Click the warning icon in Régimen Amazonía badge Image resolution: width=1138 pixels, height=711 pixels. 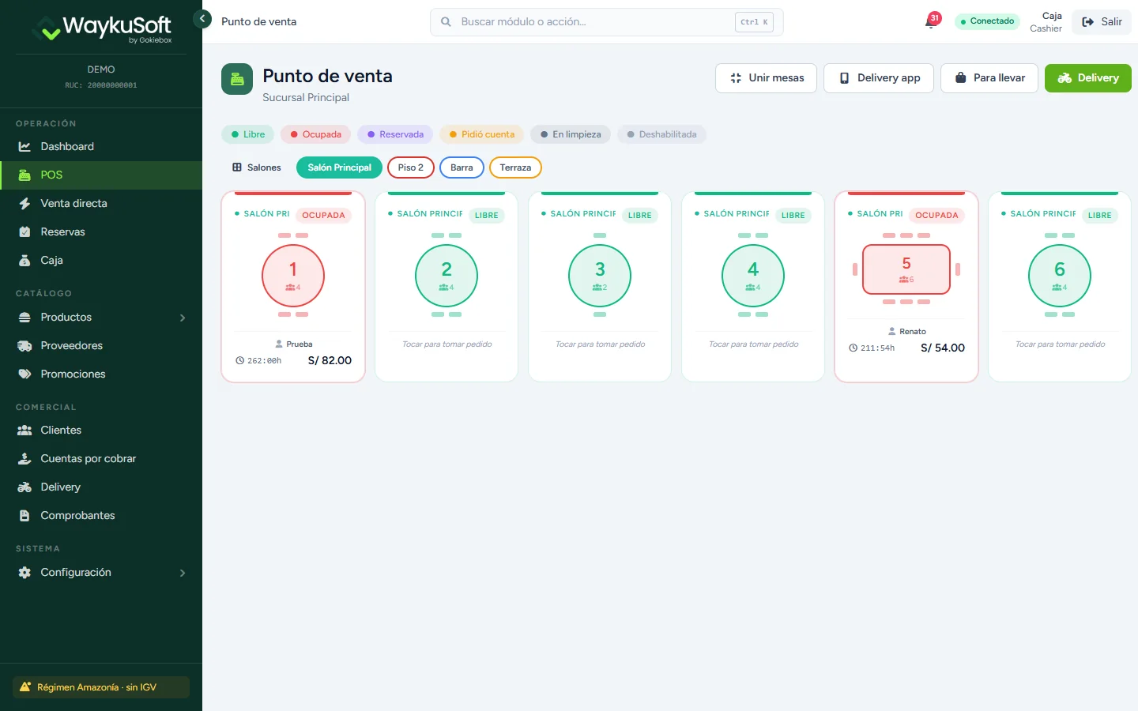25,687
